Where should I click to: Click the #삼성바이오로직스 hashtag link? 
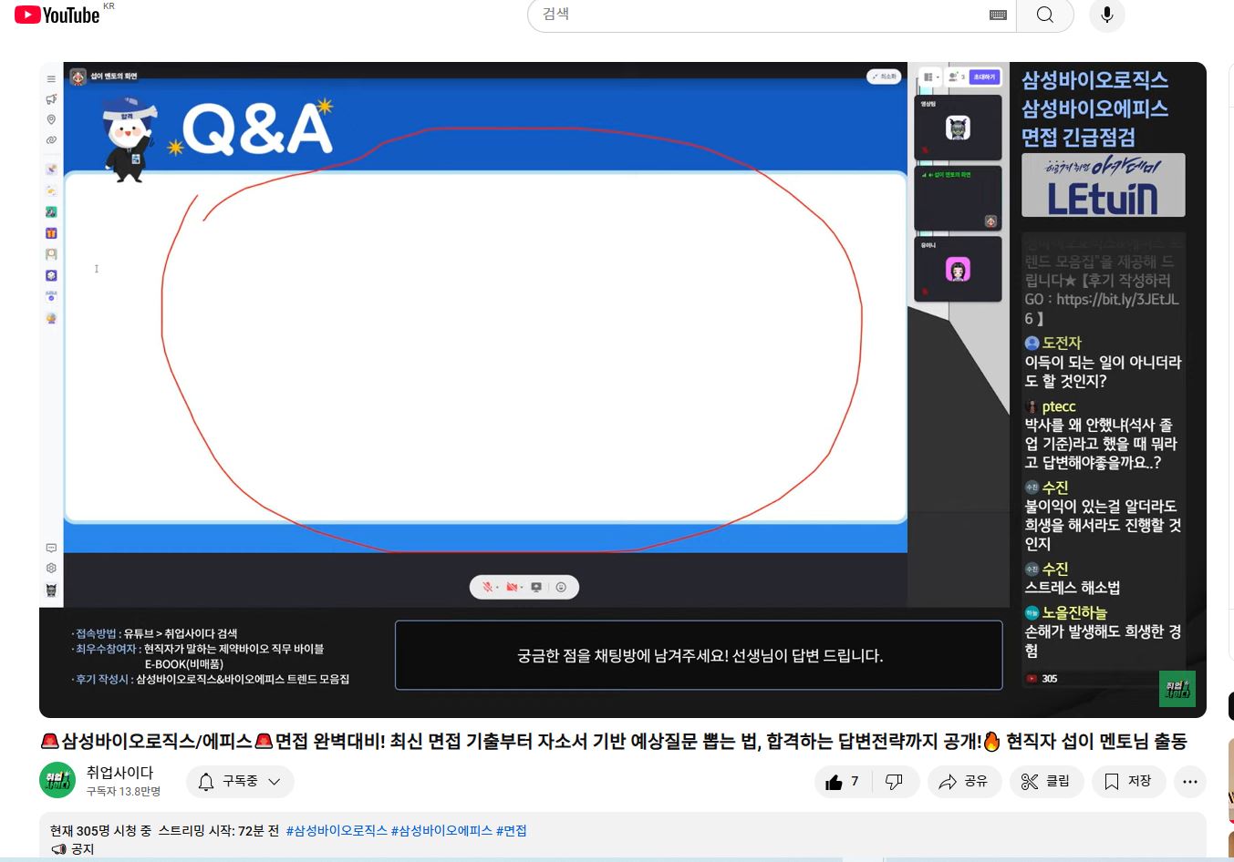[337, 831]
